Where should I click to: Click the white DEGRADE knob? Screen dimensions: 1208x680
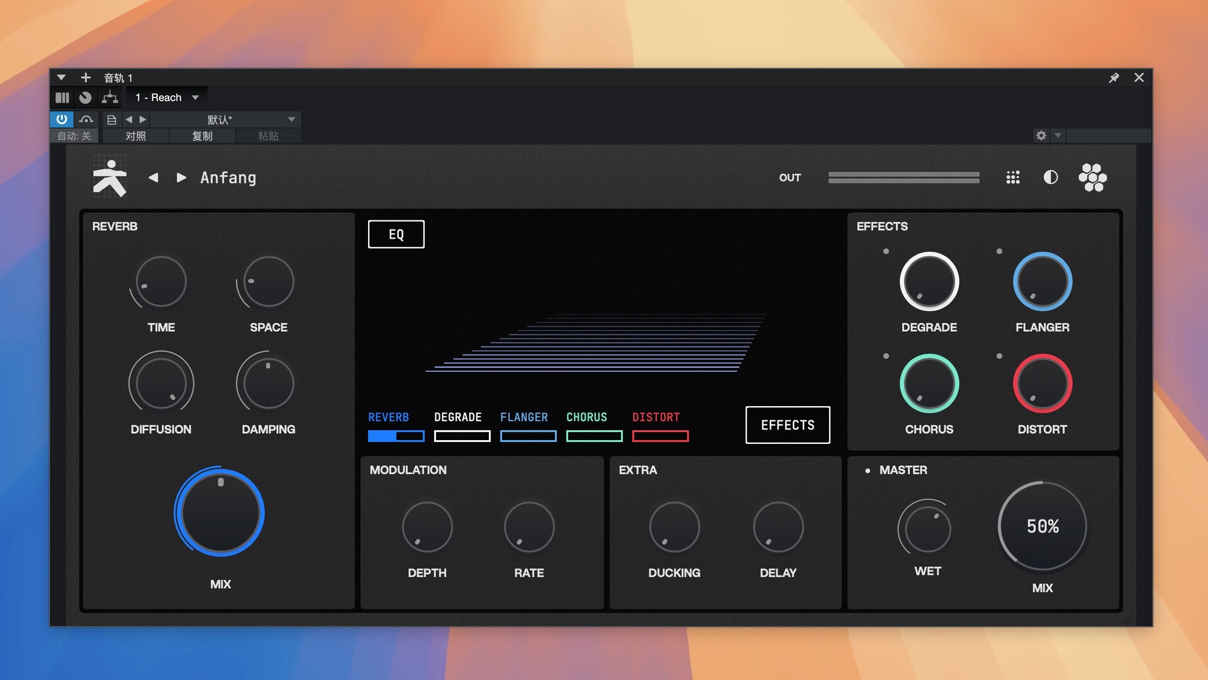(x=929, y=281)
